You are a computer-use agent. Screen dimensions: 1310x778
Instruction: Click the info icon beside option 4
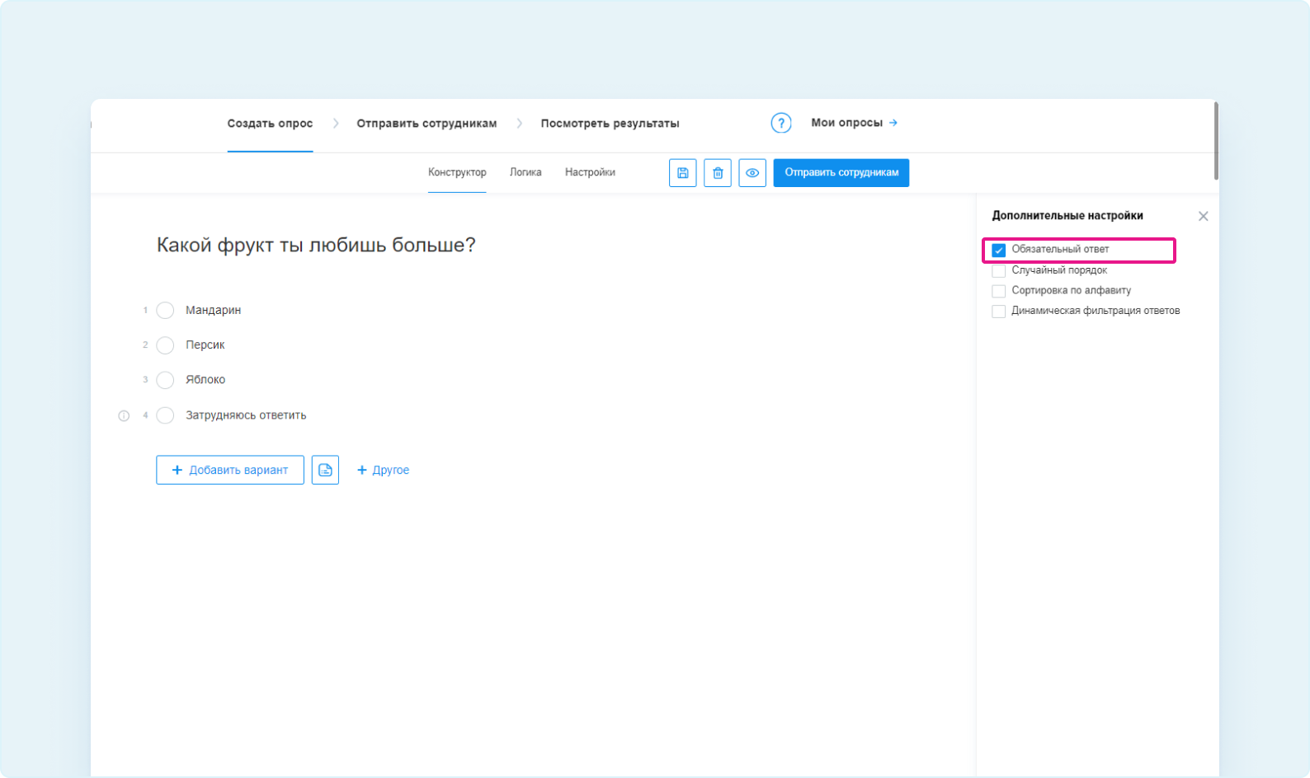pos(124,415)
